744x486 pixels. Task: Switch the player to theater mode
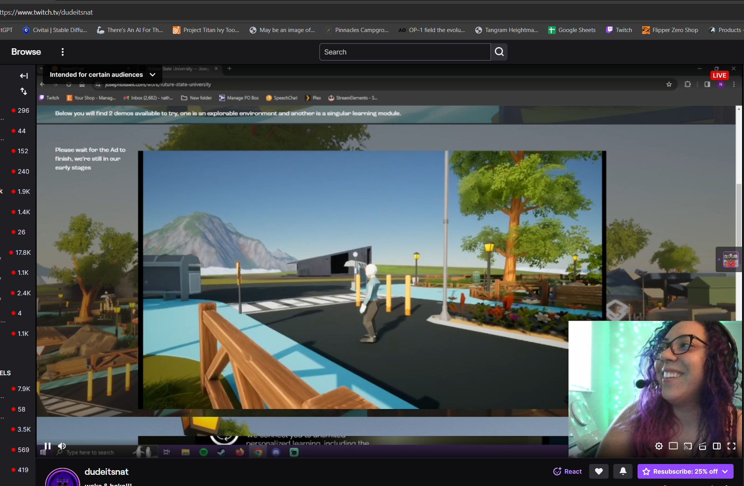point(717,446)
